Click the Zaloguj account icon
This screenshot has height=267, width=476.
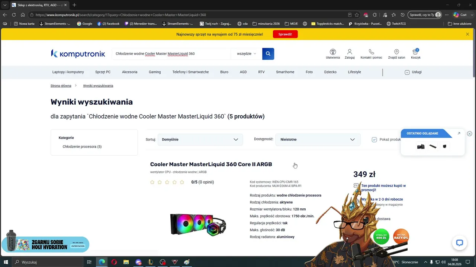click(350, 54)
